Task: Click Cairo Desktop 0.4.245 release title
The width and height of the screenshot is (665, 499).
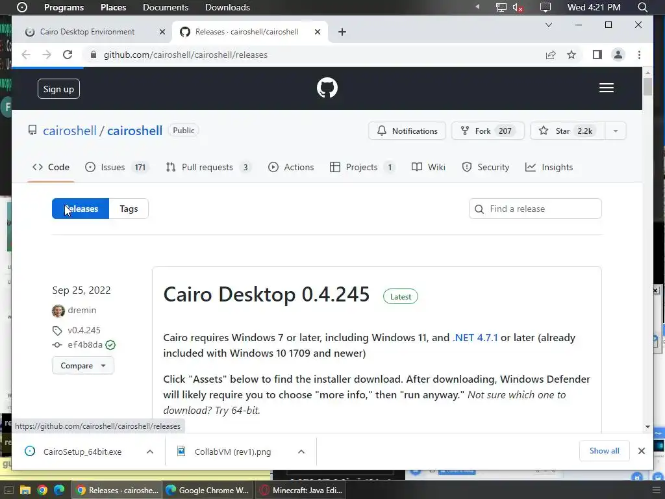Action: coord(266,294)
